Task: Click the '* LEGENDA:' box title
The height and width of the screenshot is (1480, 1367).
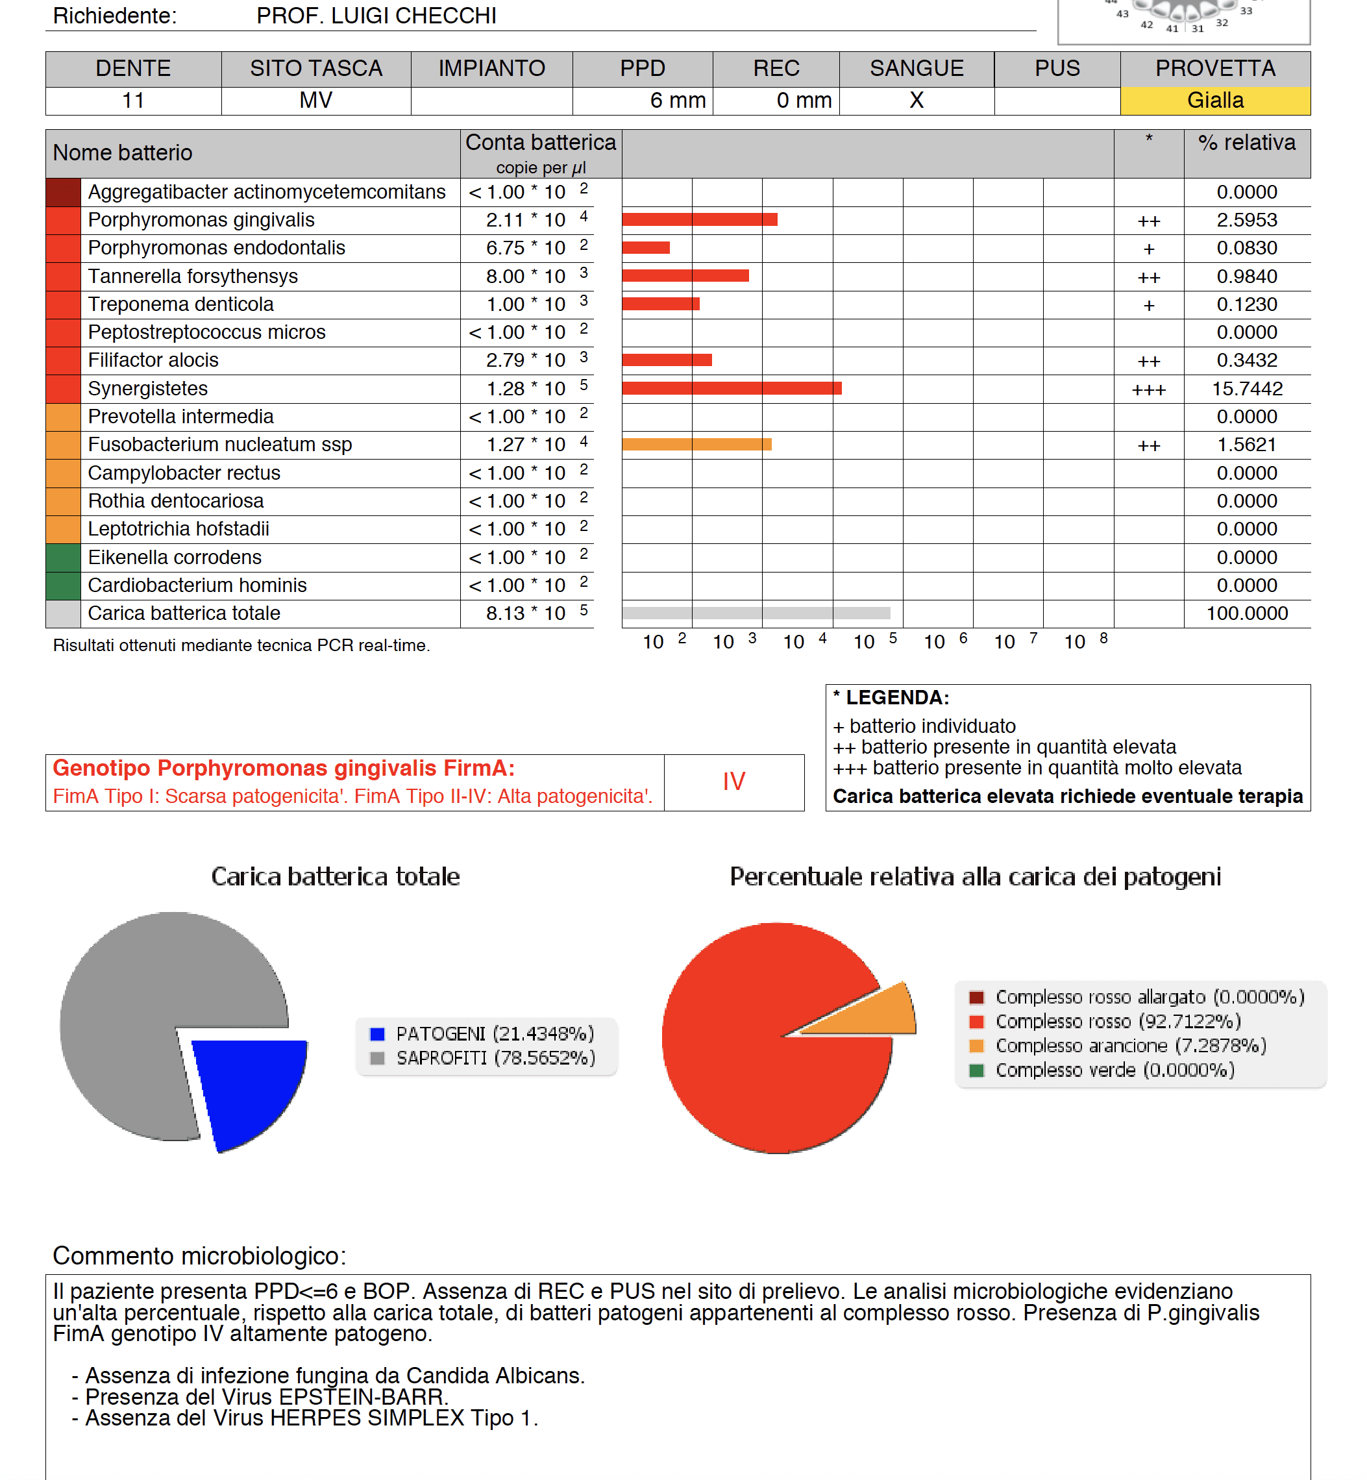Action: click(891, 697)
